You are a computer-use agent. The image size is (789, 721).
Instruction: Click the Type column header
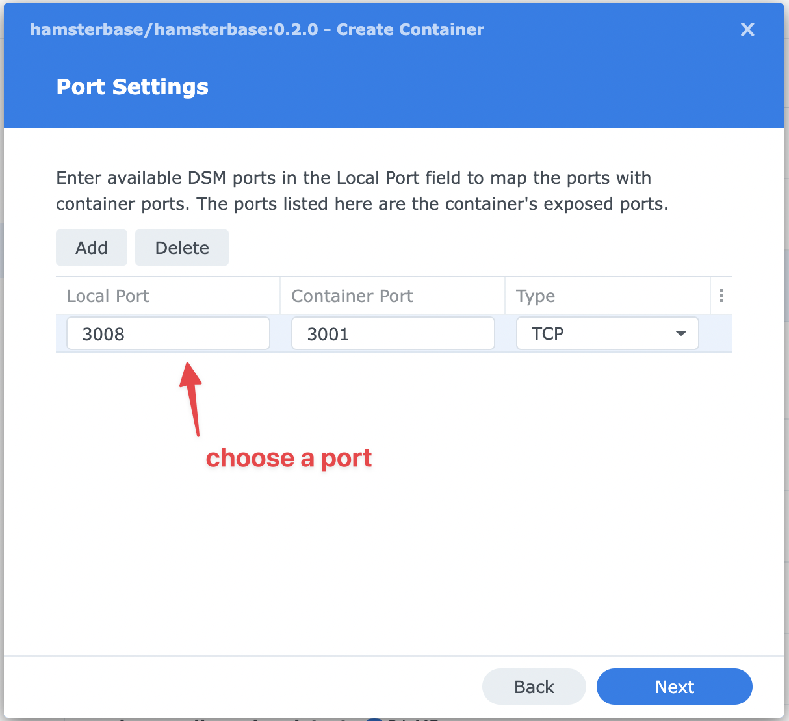(536, 296)
